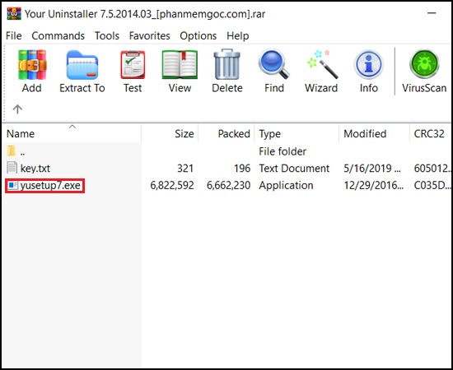Screen dimensions: 453x370
Task: Click the File folder type cell
Action: [283, 151]
